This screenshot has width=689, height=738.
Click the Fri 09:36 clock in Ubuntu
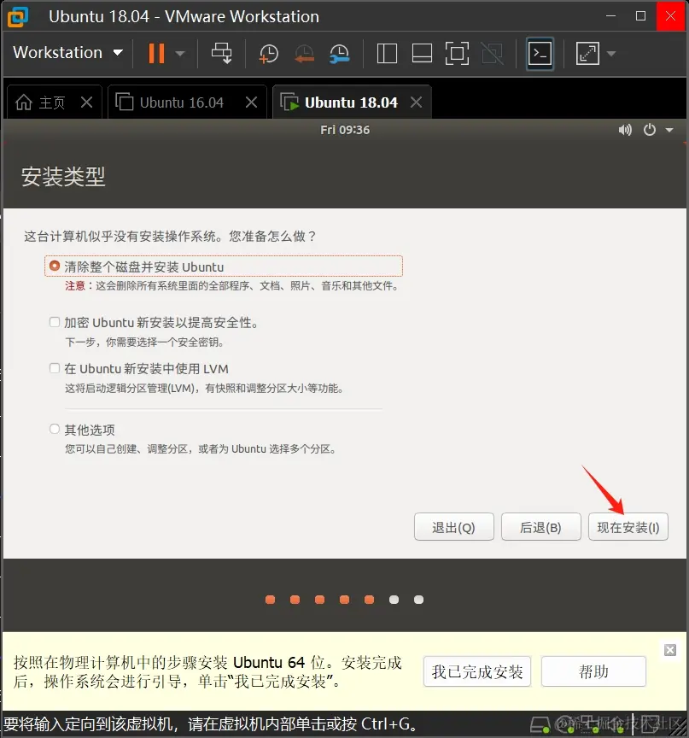[x=345, y=130]
